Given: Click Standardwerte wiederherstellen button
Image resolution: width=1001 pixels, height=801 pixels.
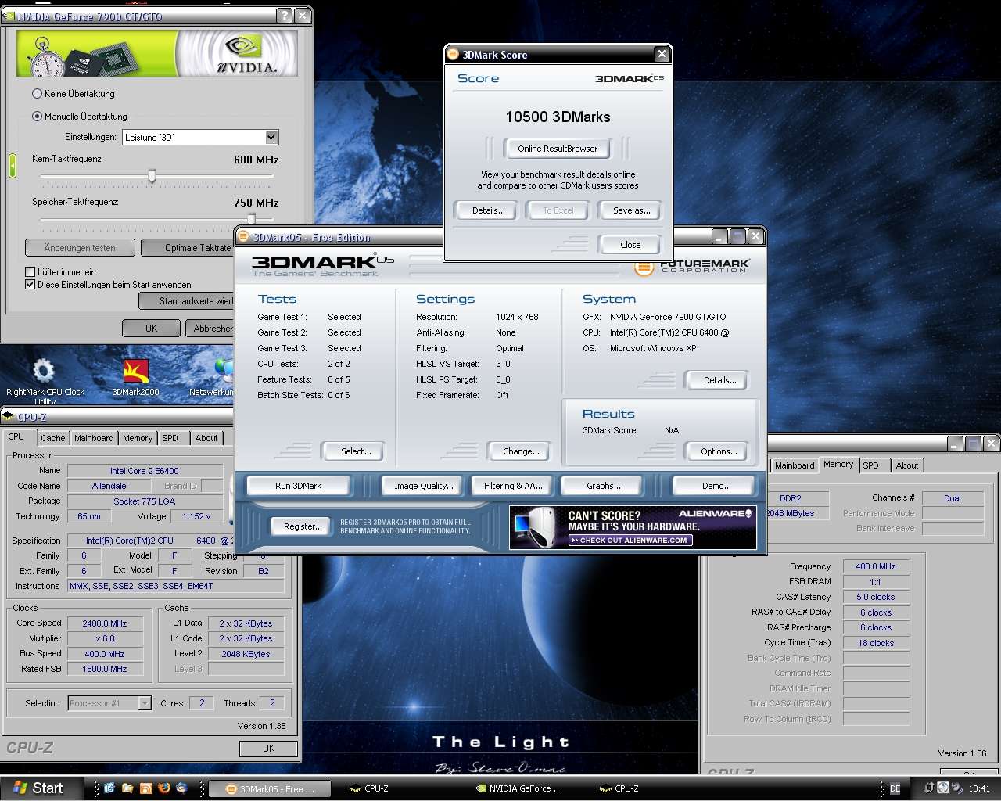Looking at the screenshot, I should (186, 301).
